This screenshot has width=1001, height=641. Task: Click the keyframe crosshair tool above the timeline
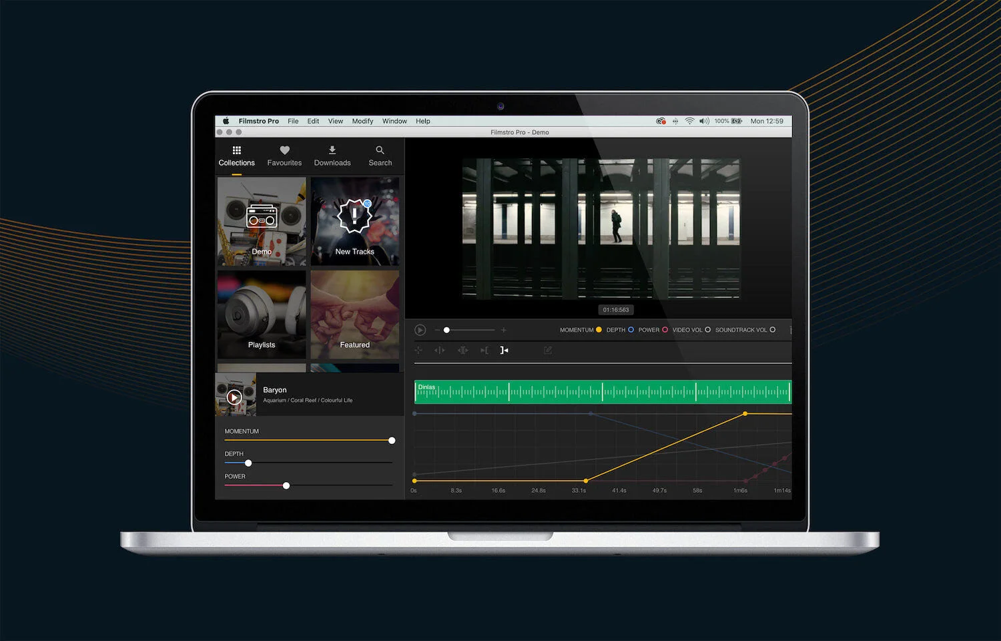(x=418, y=350)
